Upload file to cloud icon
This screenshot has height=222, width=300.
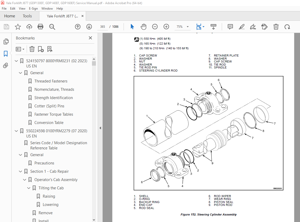click(x=29, y=27)
